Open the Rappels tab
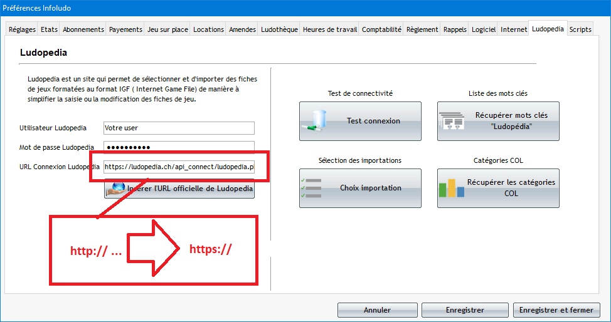Screen dimensions: 611x322 click(455, 29)
